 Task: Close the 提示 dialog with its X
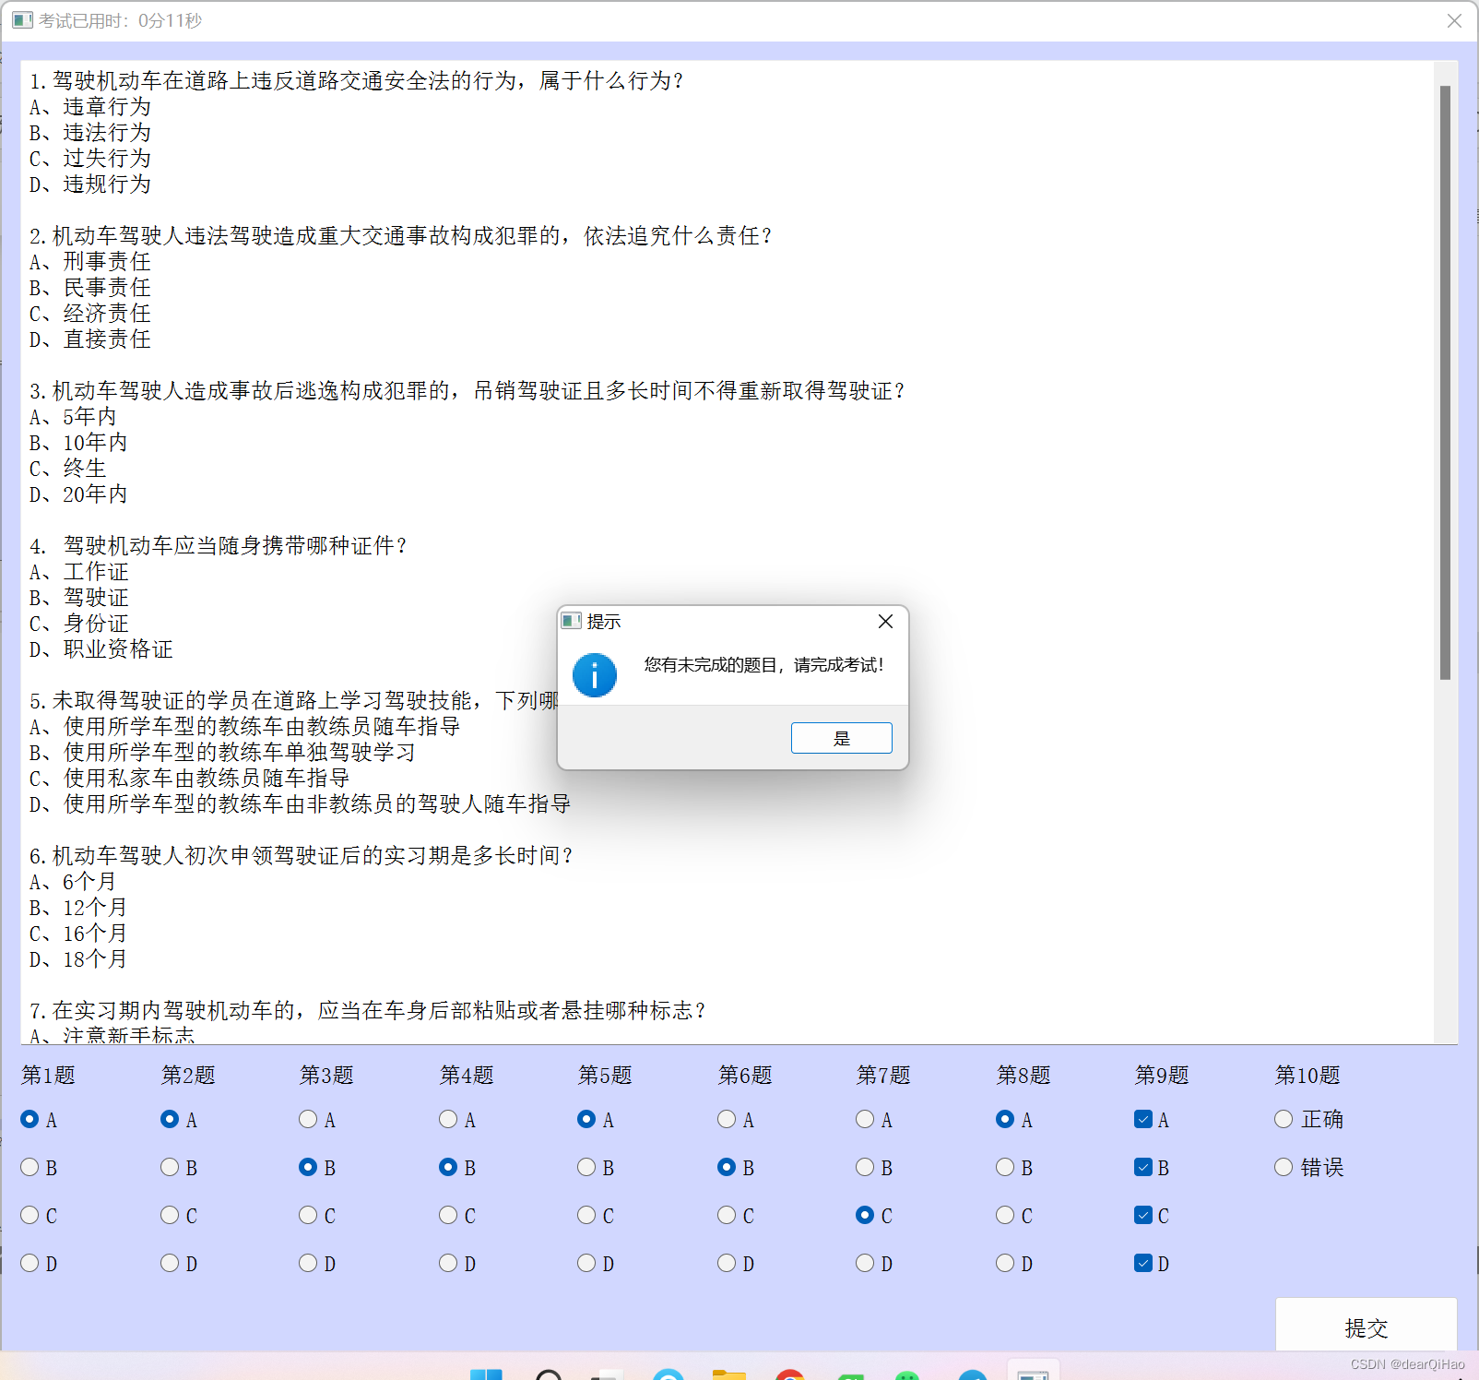coord(885,622)
